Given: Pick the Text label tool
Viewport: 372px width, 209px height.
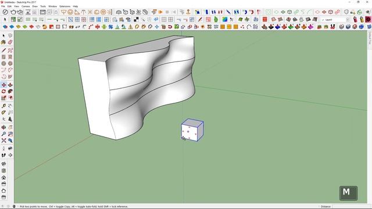Looking at the screenshot, I should [x=10, y=113].
